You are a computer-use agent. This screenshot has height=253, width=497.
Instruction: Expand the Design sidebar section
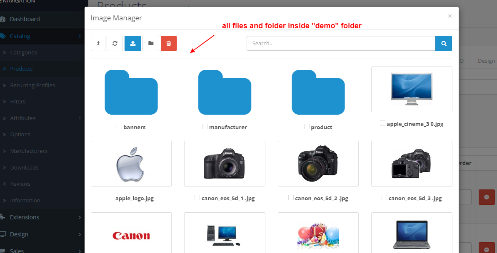(x=18, y=234)
